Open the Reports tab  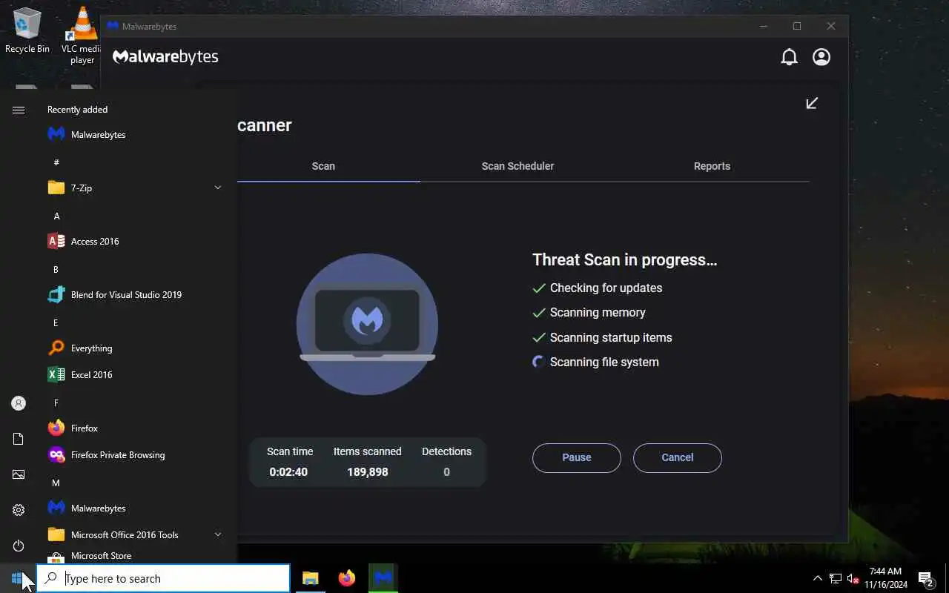(712, 166)
